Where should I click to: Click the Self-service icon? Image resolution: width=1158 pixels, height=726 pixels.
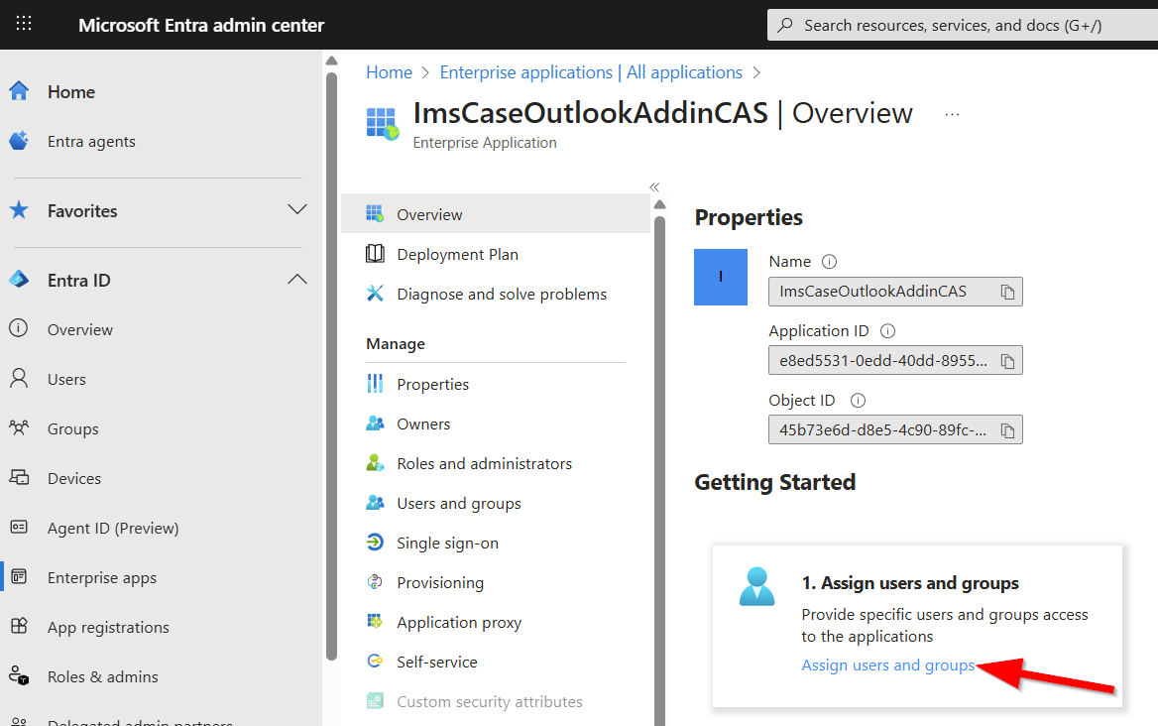point(375,661)
